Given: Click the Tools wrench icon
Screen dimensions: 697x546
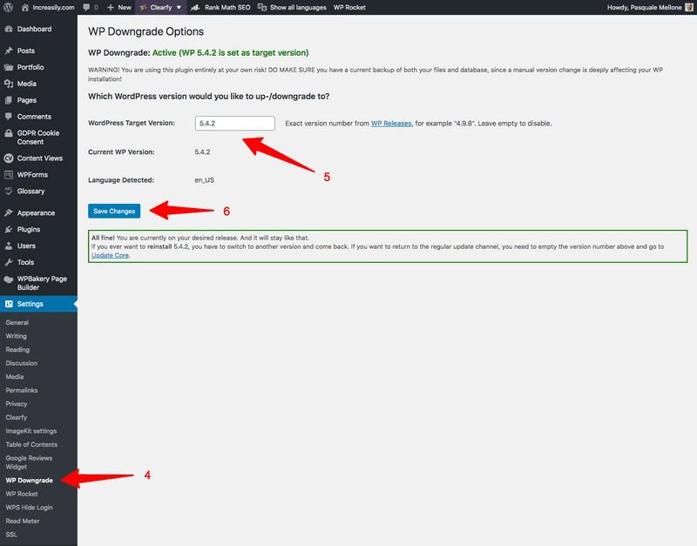Looking at the screenshot, I should tap(9, 262).
